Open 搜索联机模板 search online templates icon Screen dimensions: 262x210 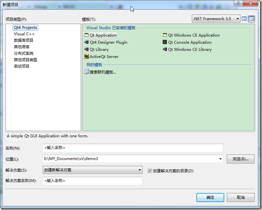[87, 72]
